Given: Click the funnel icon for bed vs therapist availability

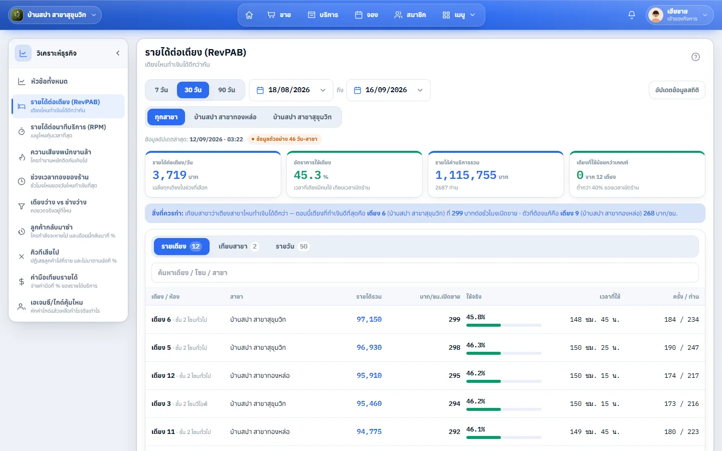Looking at the screenshot, I should click(x=22, y=206).
